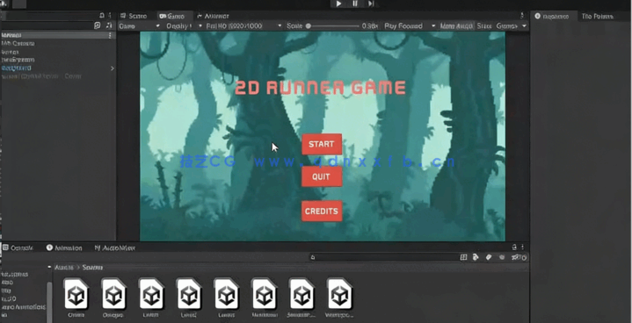The height and width of the screenshot is (323, 632).
Task: Select the third scene asset in Scenes folder
Action: point(151,298)
